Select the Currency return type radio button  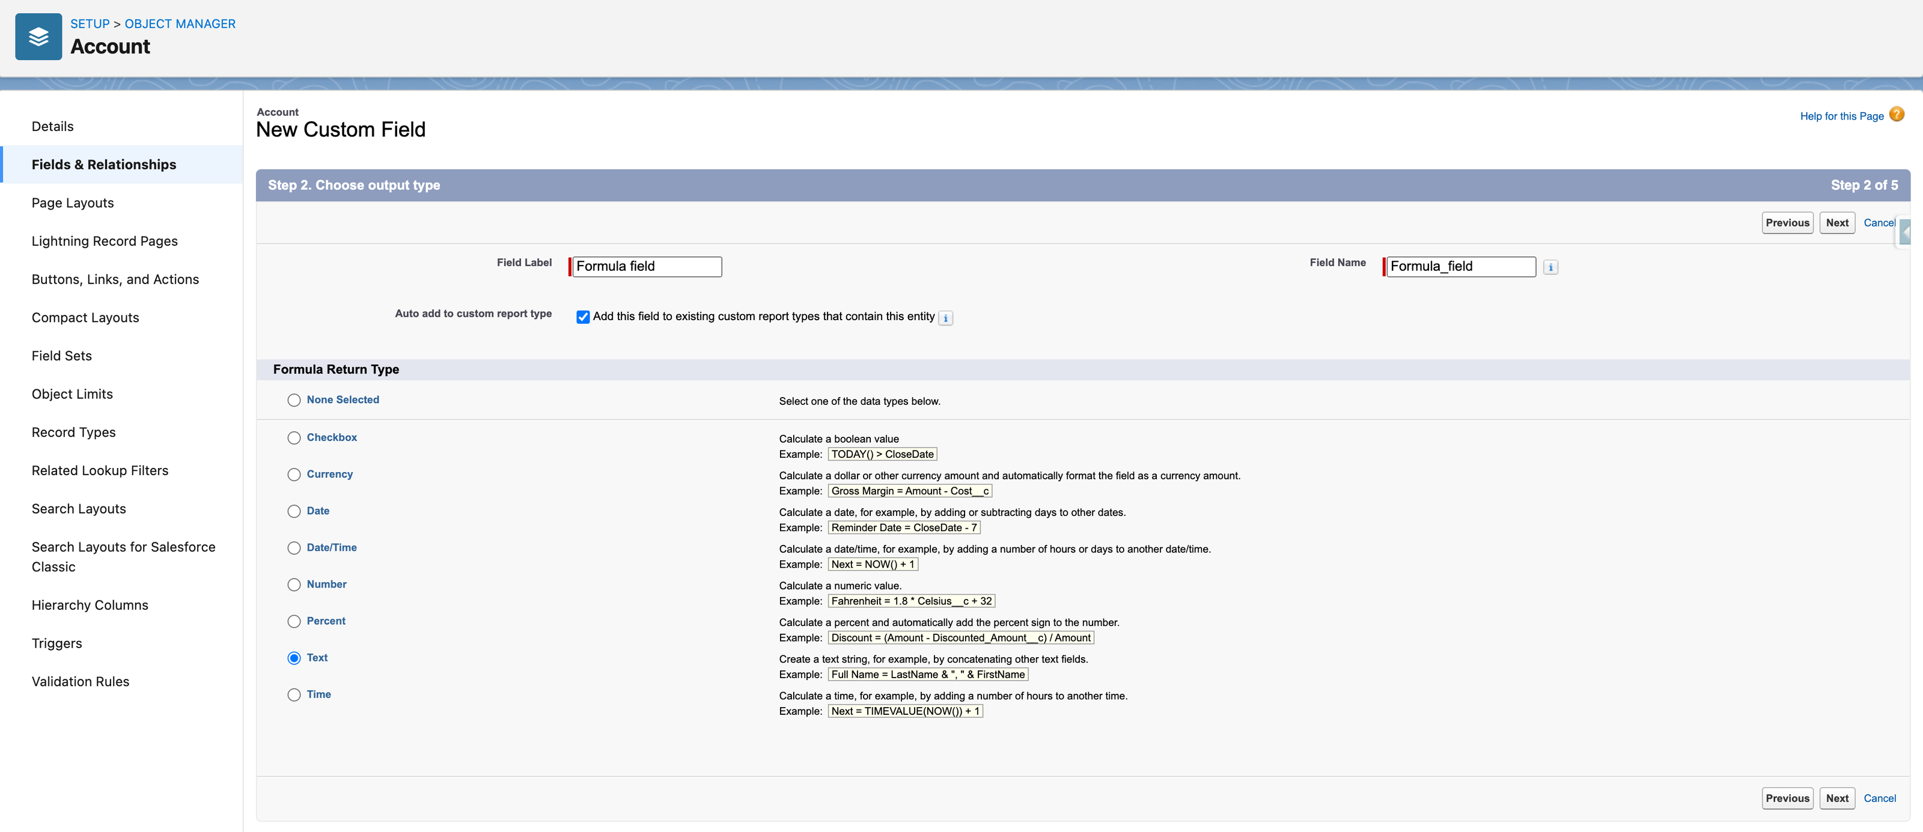click(294, 475)
